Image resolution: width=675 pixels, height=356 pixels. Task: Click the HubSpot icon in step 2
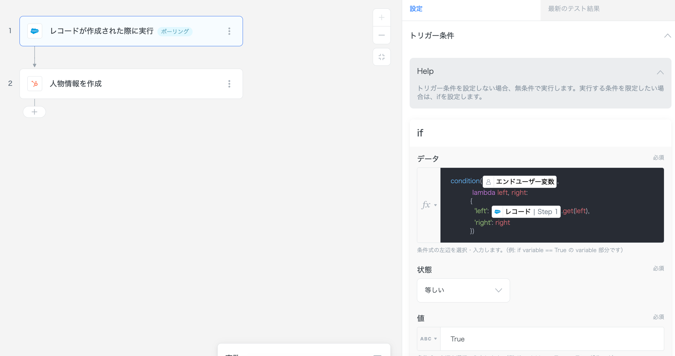(x=35, y=84)
